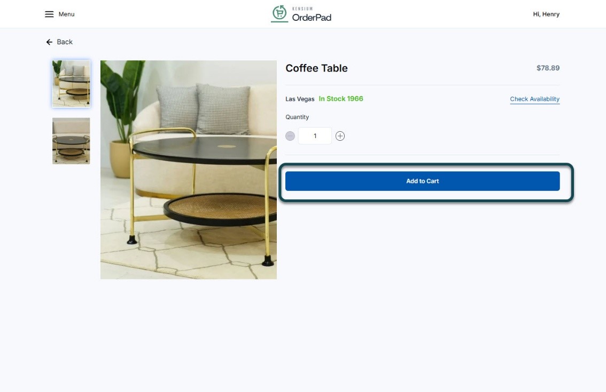606x392 pixels.
Task: Select the second coffee table thumbnail
Action: [x=71, y=141]
